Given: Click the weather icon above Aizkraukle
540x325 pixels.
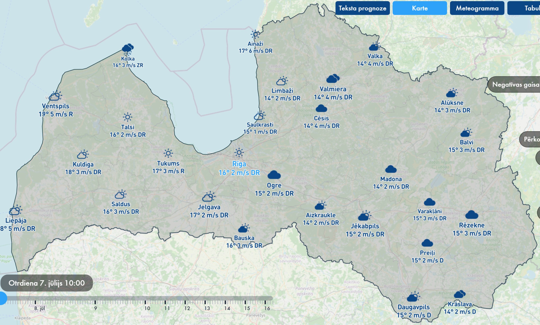Looking at the screenshot, I should pyautogui.click(x=320, y=206).
